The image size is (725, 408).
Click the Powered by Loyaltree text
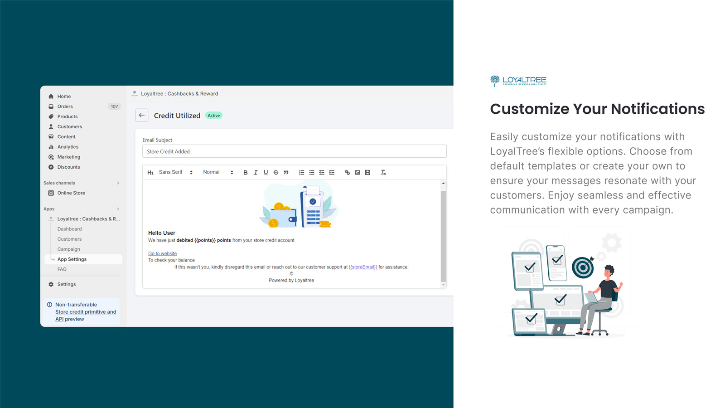click(x=291, y=280)
